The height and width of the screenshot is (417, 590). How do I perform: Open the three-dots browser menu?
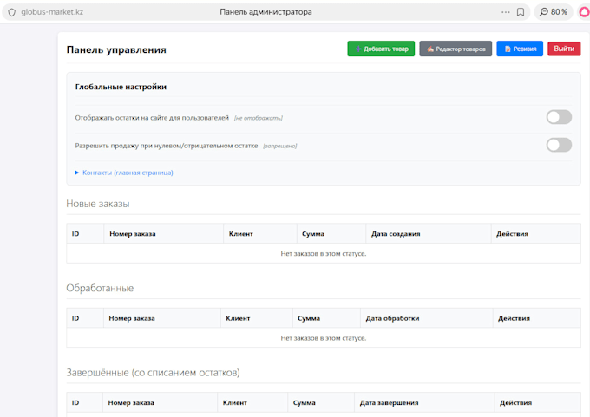click(x=505, y=12)
